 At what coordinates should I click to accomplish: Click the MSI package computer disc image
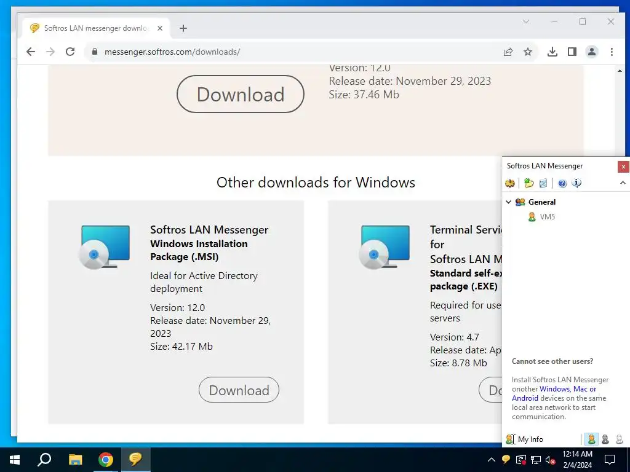pyautogui.click(x=105, y=247)
